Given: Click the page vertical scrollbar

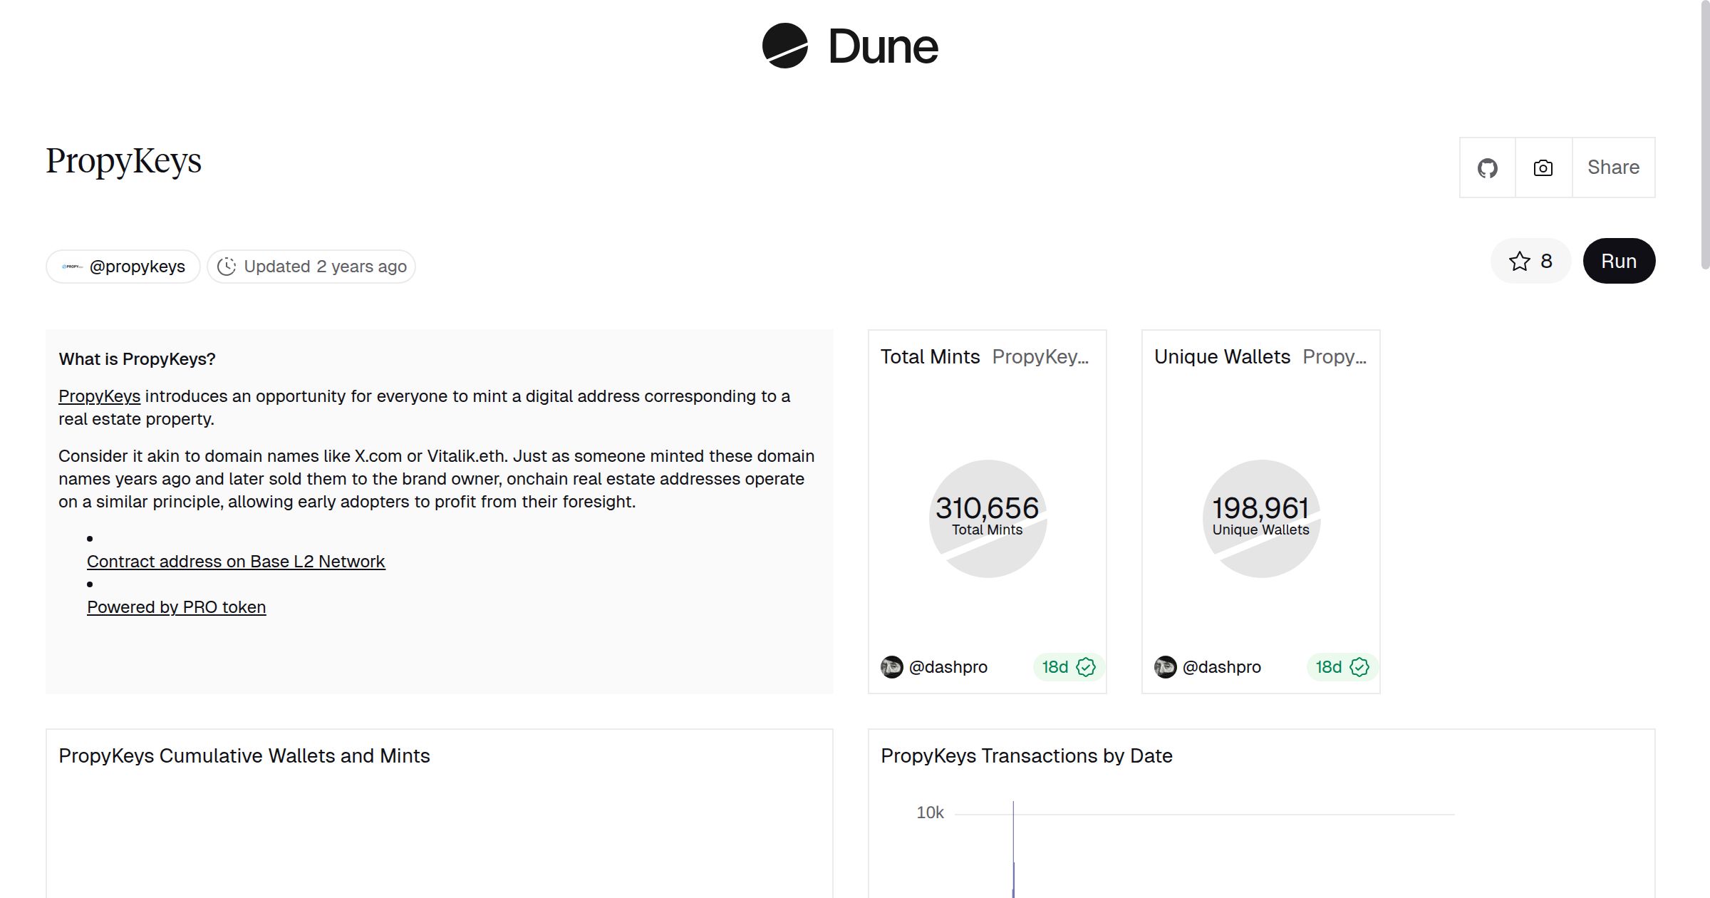Looking at the screenshot, I should pyautogui.click(x=1704, y=135).
